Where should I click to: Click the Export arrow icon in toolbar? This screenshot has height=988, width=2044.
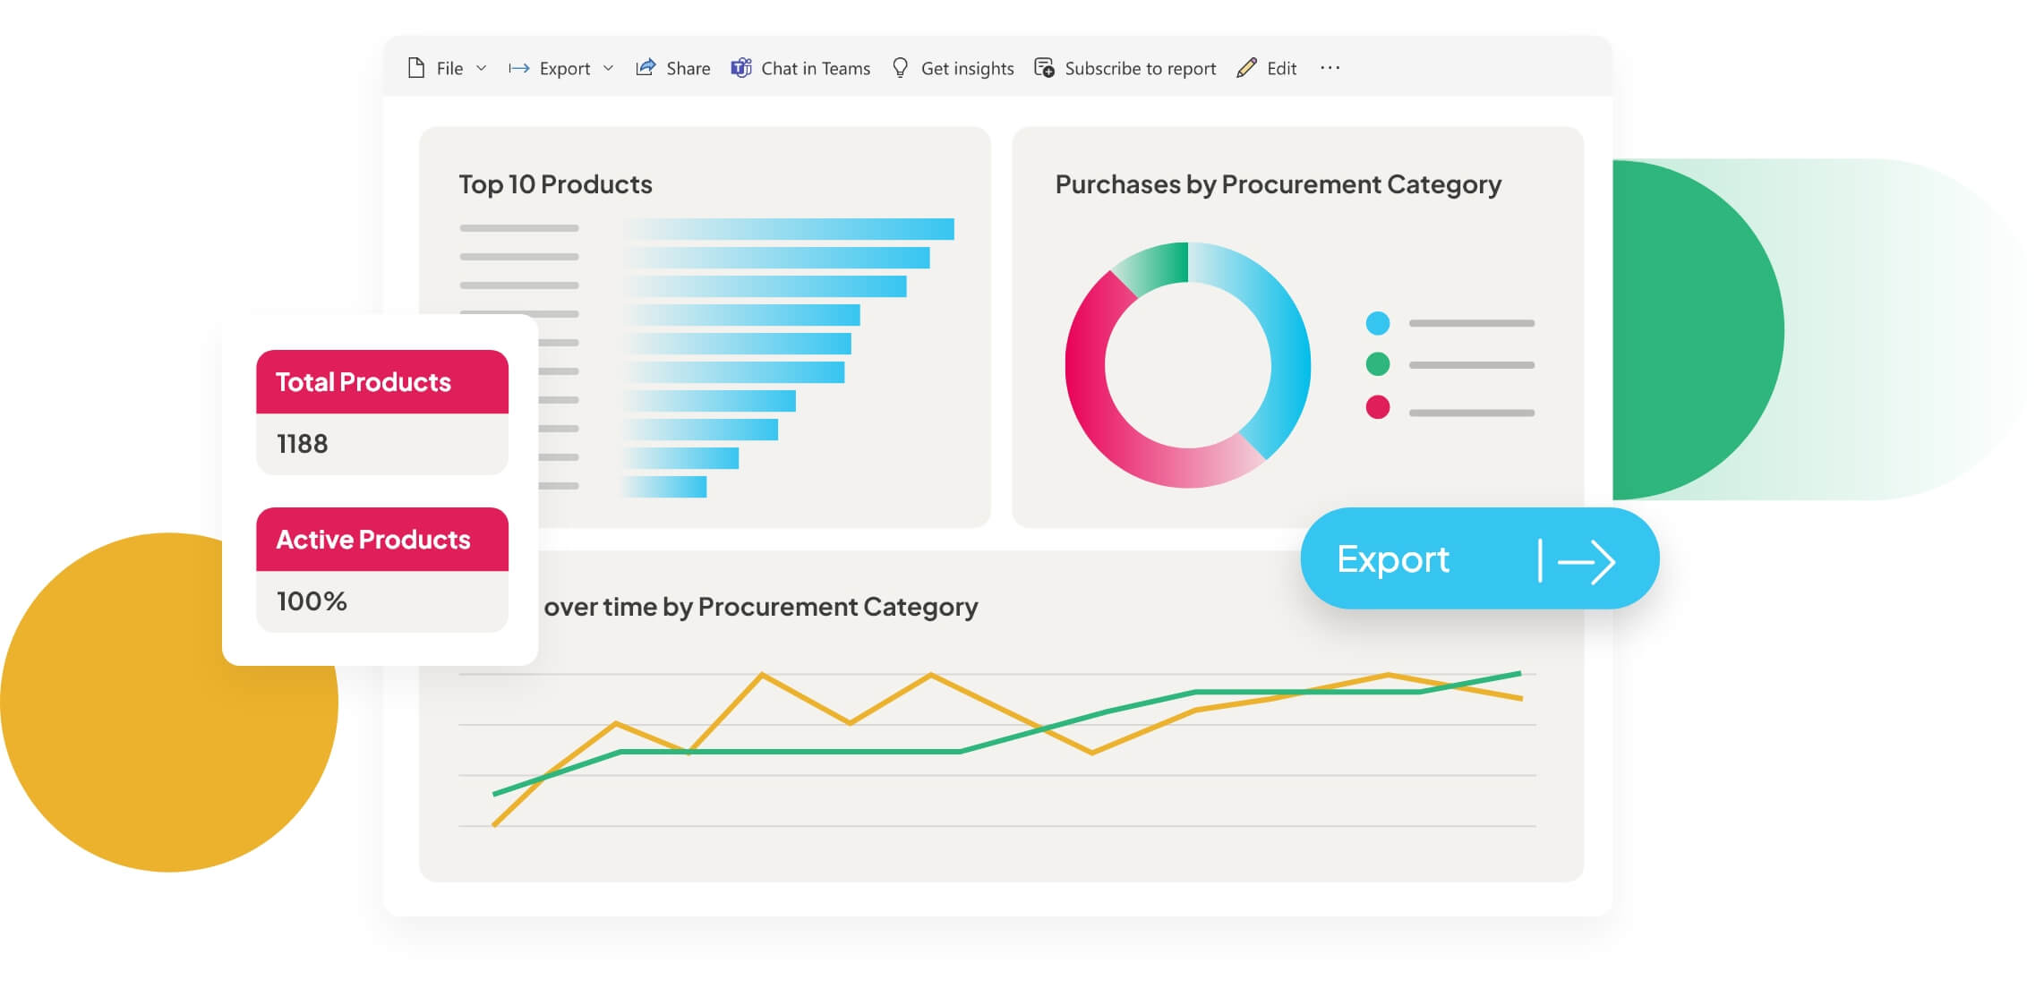pos(518,68)
